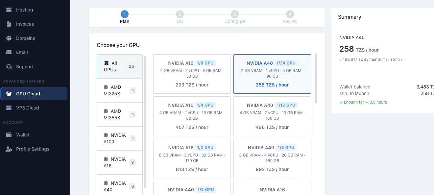Open Profile Settings
The image size is (434, 195).
click(x=34, y=149)
